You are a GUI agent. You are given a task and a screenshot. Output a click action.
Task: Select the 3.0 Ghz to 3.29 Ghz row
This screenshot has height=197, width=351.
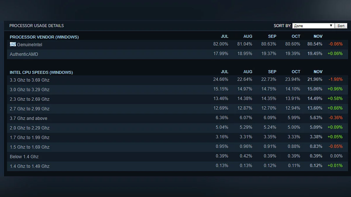point(30,90)
